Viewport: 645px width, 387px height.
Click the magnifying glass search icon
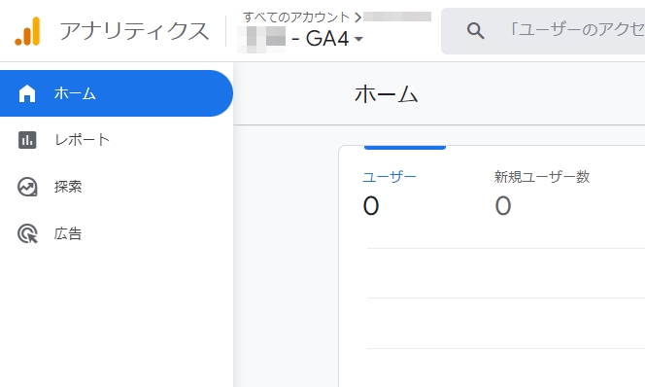(475, 31)
